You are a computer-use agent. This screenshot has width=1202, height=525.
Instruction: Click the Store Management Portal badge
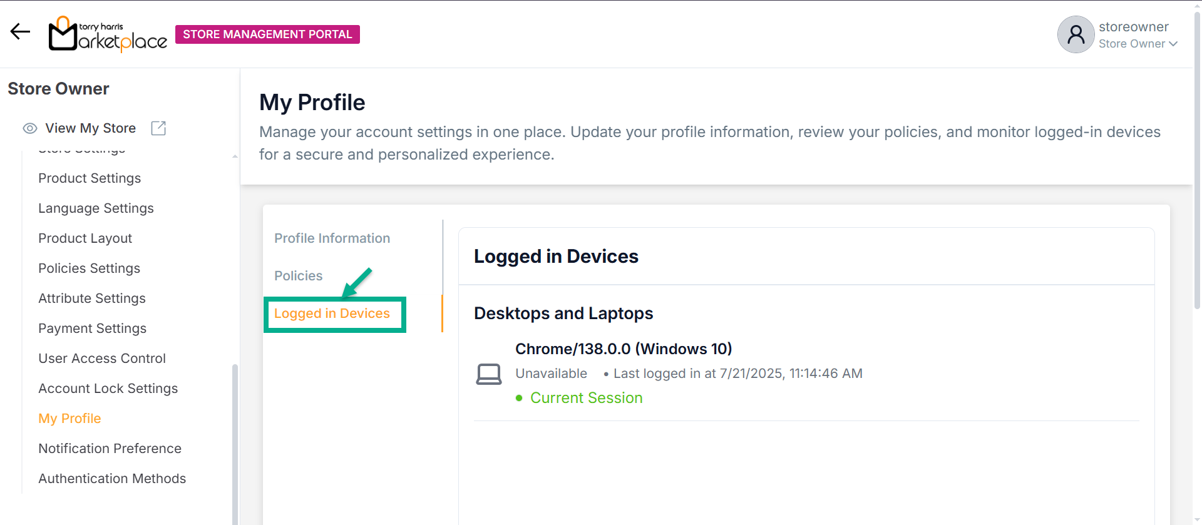tap(267, 34)
